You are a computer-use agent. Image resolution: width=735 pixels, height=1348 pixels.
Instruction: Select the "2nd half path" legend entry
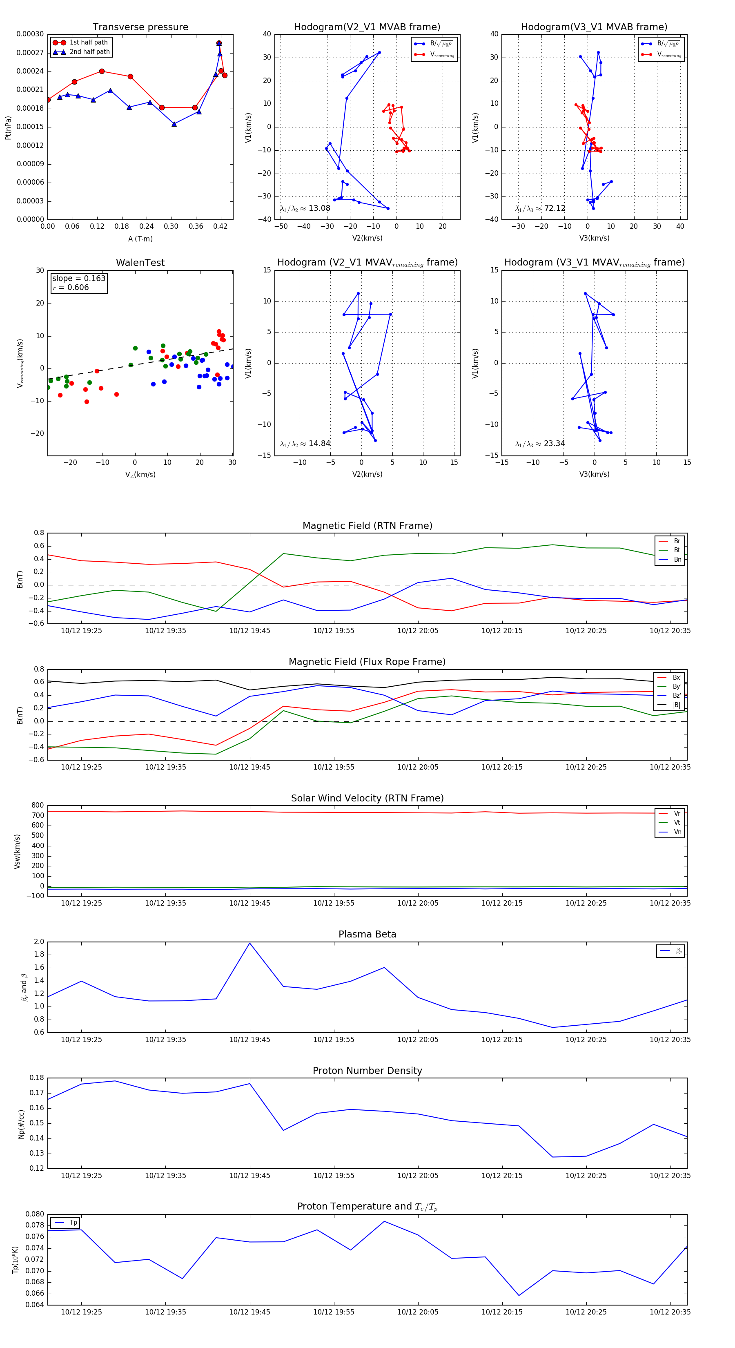click(x=81, y=52)
